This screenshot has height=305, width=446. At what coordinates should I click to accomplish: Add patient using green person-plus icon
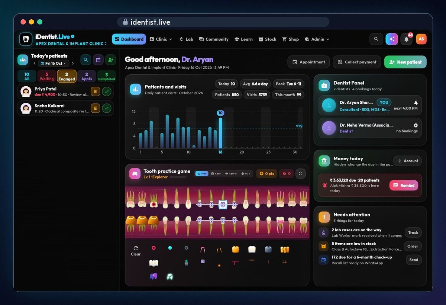pyautogui.click(x=110, y=60)
